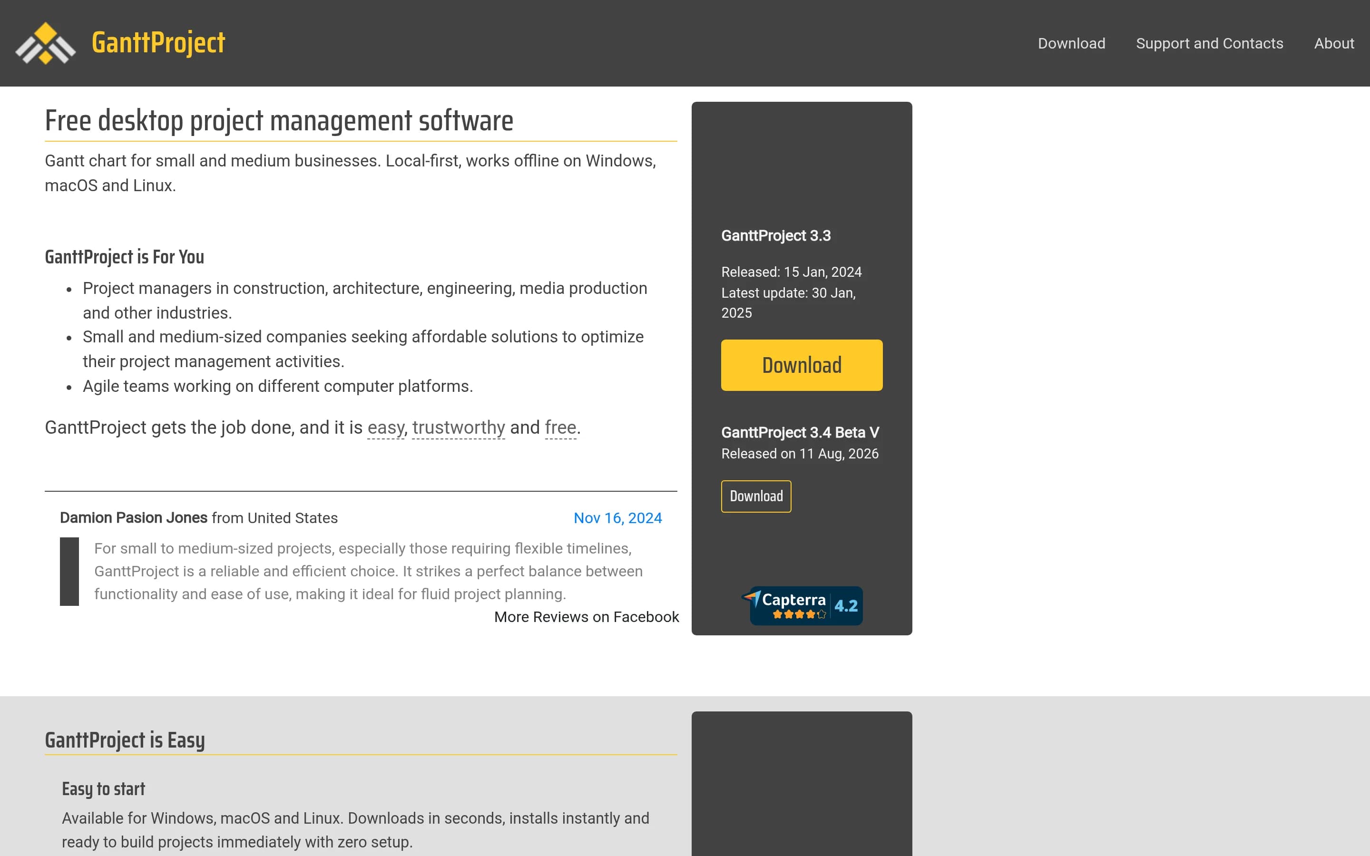Open the Nov 16, 2024 review date link
Screen dimensions: 1370x856
(x=617, y=518)
